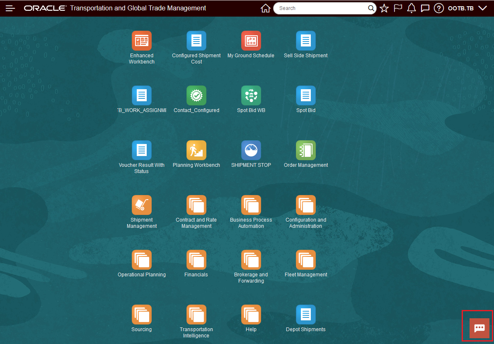Open notifications bell icon

click(412, 8)
